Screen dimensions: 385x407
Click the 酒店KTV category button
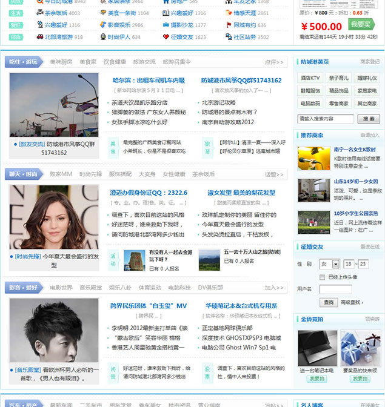[x=310, y=78]
